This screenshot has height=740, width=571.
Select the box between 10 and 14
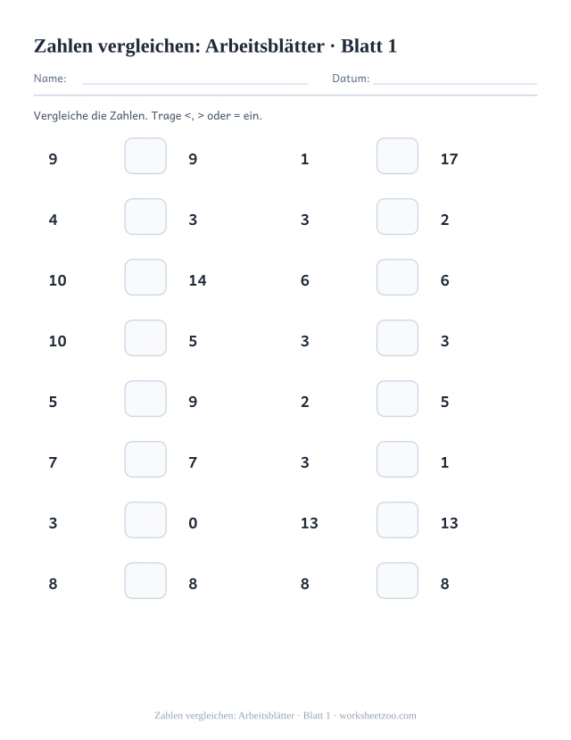[145, 277]
